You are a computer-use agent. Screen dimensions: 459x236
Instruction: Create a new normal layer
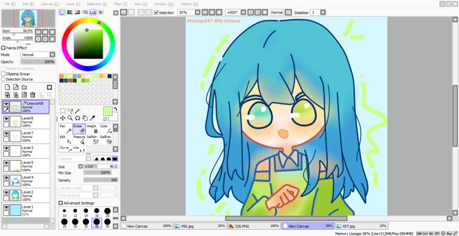tap(7, 87)
